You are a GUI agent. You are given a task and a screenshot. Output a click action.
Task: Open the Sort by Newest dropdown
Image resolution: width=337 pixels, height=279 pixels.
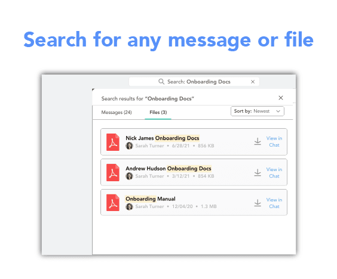(x=258, y=111)
